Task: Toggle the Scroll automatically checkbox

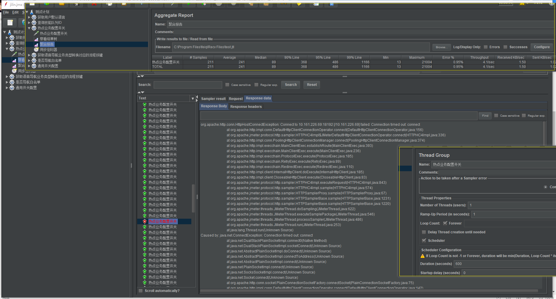Action: [141, 291]
